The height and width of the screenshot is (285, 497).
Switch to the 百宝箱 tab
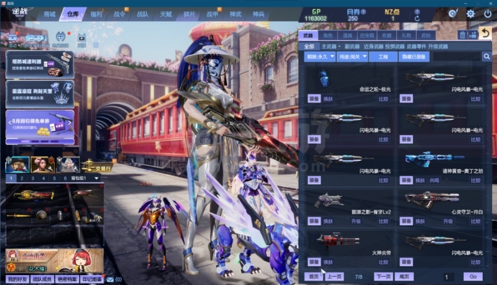coord(367,35)
